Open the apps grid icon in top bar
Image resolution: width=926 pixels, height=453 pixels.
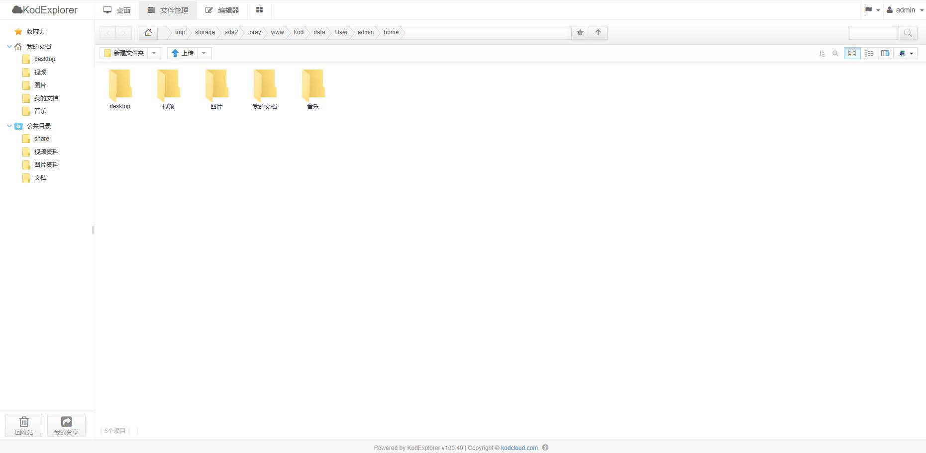[259, 10]
